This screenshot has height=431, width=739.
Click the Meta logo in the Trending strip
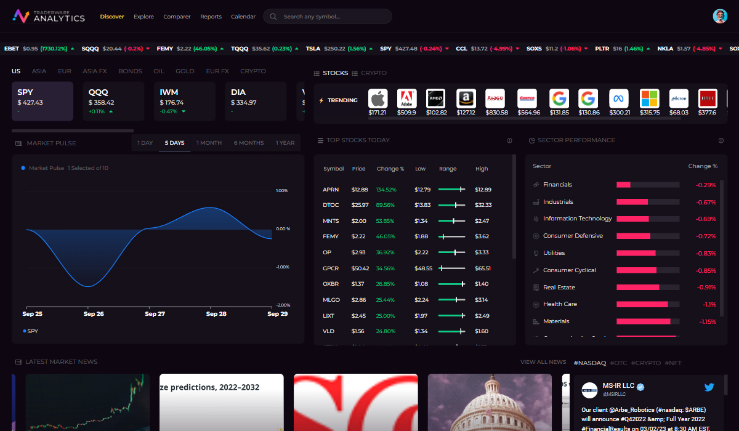pos(618,97)
